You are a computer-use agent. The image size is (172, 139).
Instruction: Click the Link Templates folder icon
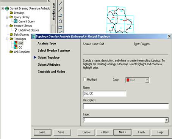coord(11,52)
